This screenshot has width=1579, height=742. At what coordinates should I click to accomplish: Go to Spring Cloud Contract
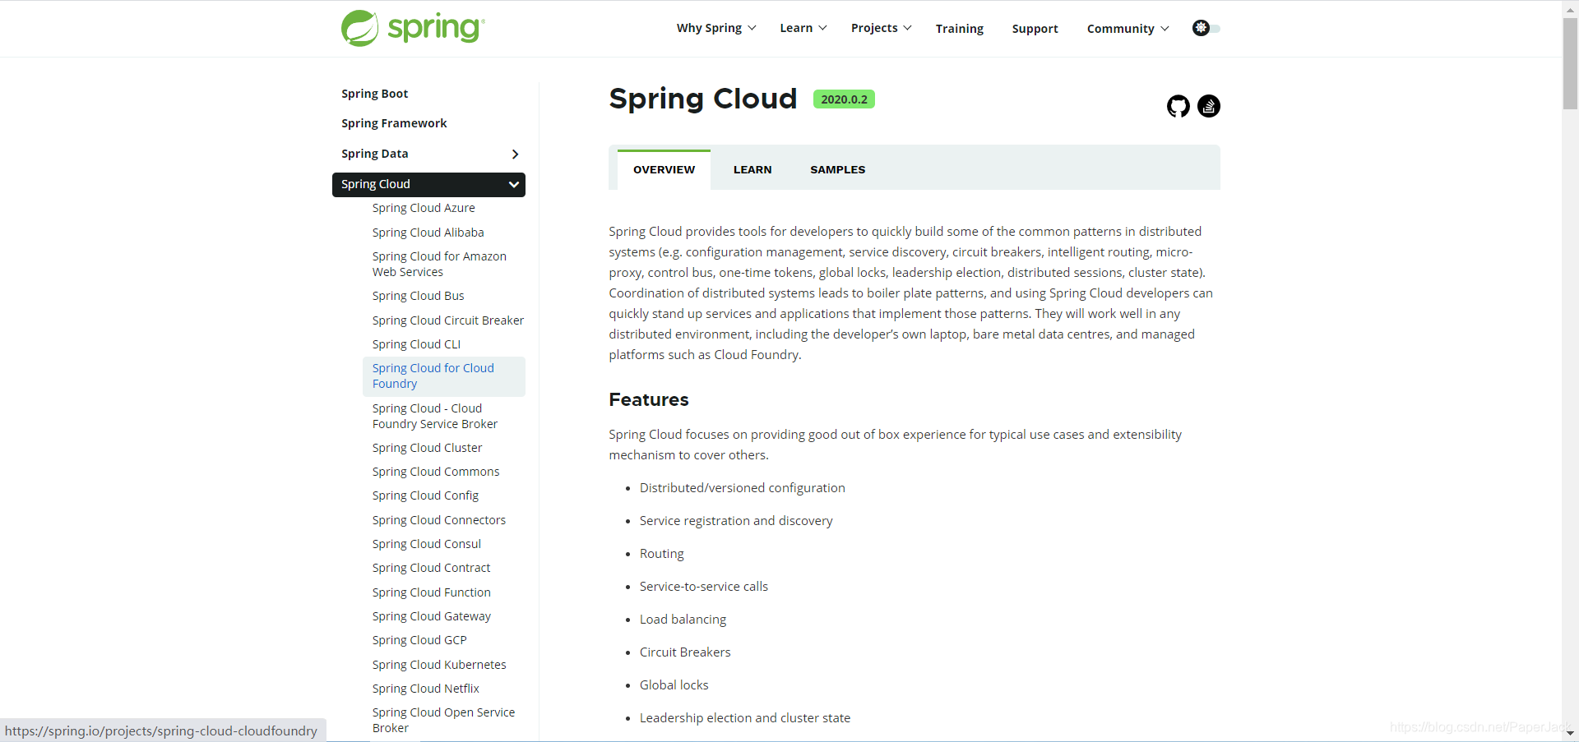431,568
